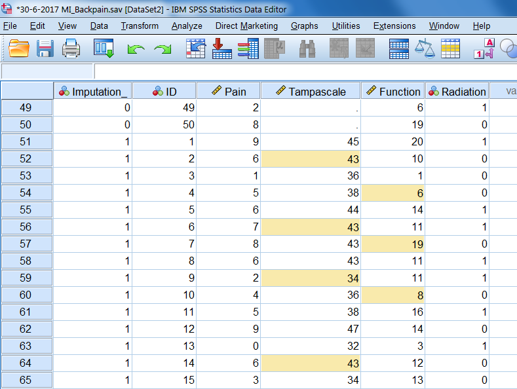Expand the Graphs menu
517x389 pixels.
click(304, 26)
